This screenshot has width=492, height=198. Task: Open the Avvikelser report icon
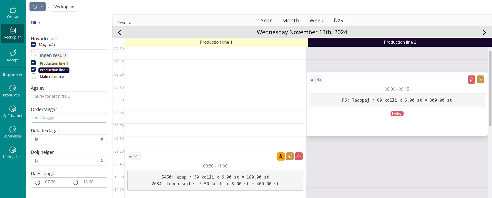click(x=13, y=132)
